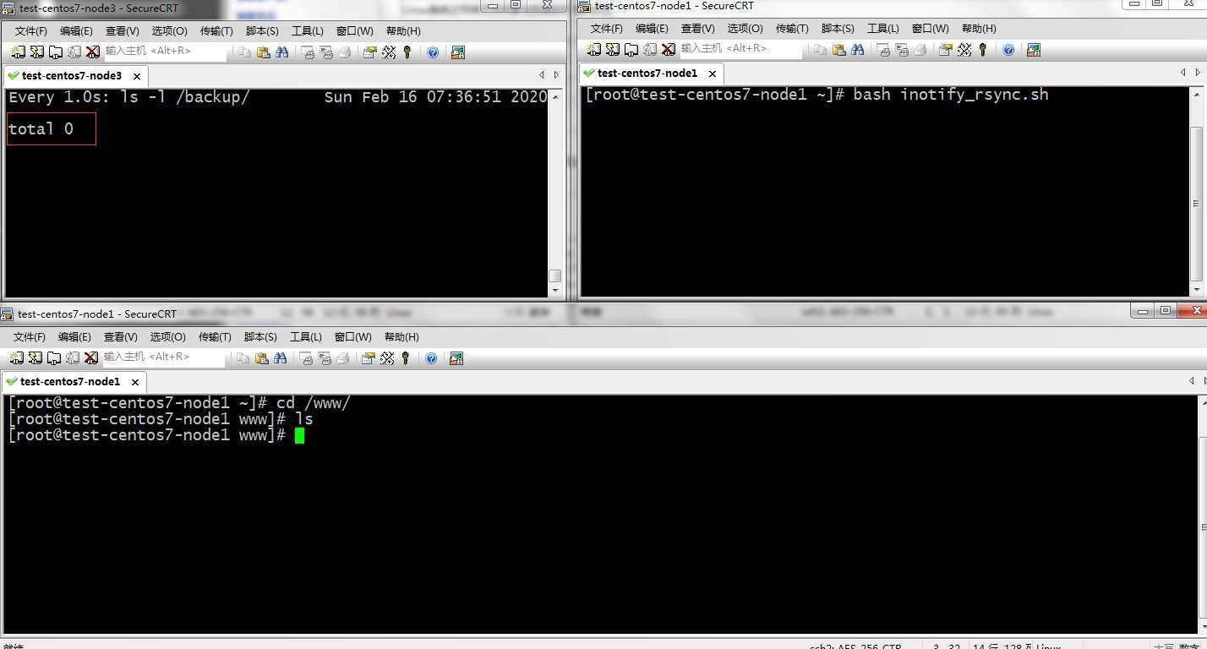Click vertical scrollbar of node3 terminal

[555, 193]
